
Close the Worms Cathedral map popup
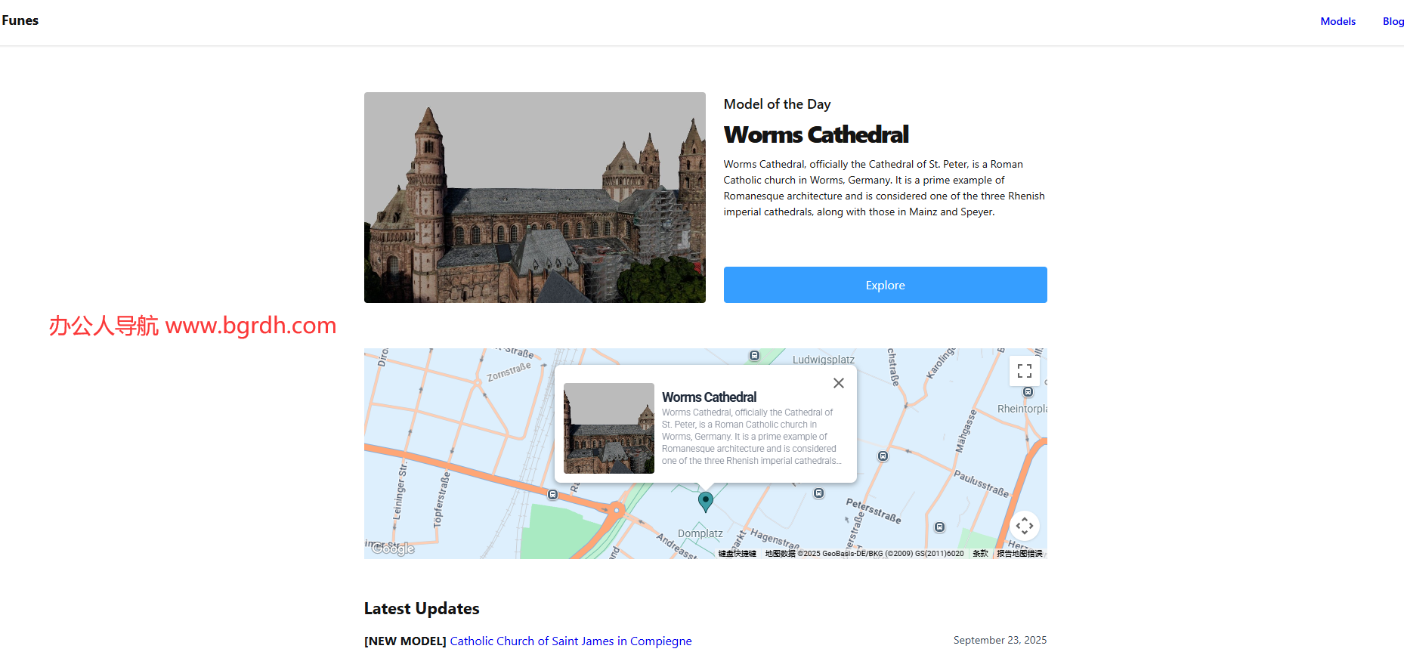(838, 383)
